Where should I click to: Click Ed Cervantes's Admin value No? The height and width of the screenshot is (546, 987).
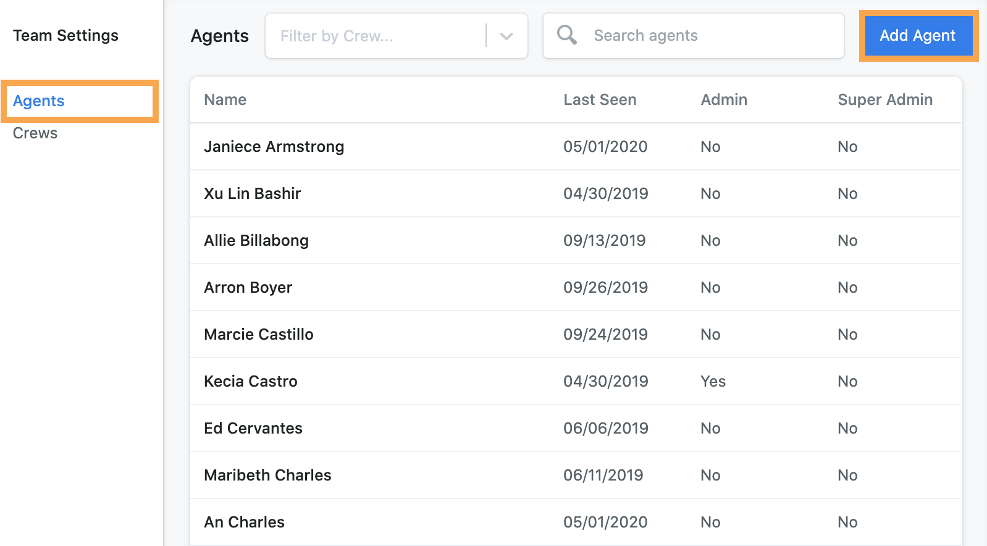(711, 428)
